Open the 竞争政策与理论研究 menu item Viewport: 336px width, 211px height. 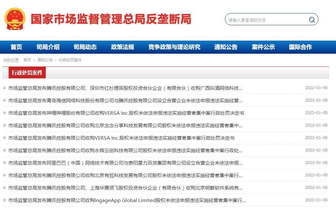click(174, 47)
